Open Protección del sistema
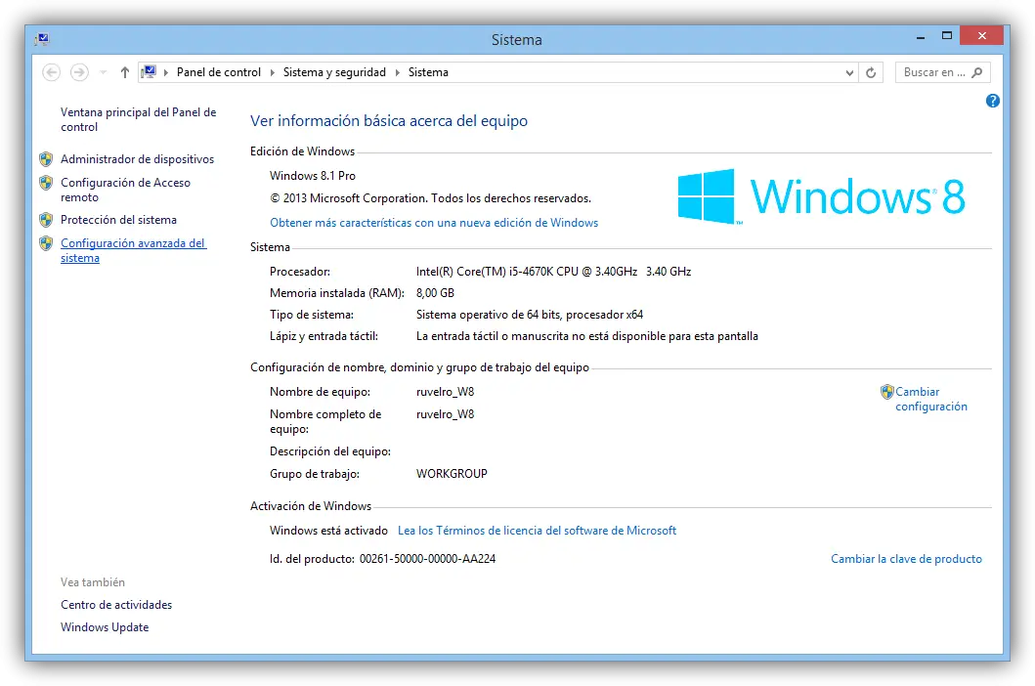This screenshot has height=686, width=1035. [x=119, y=220]
